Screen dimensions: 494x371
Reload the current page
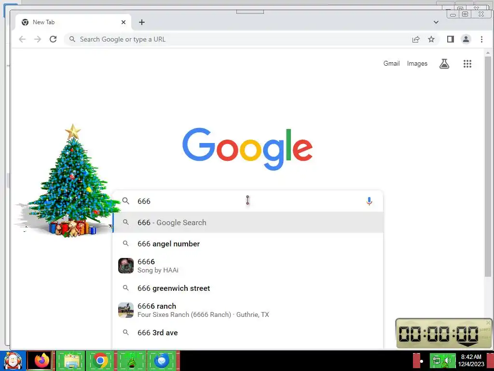[x=53, y=39]
